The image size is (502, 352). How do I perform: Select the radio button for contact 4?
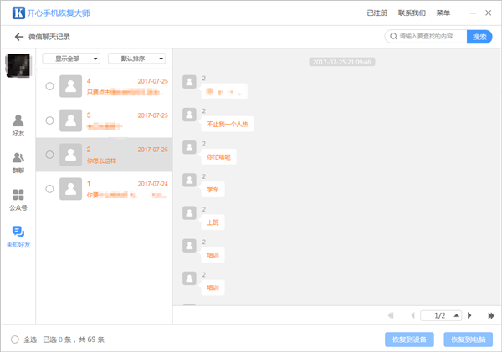pos(49,86)
